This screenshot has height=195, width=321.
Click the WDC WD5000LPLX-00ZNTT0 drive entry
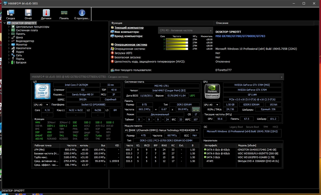[x=258, y=153]
